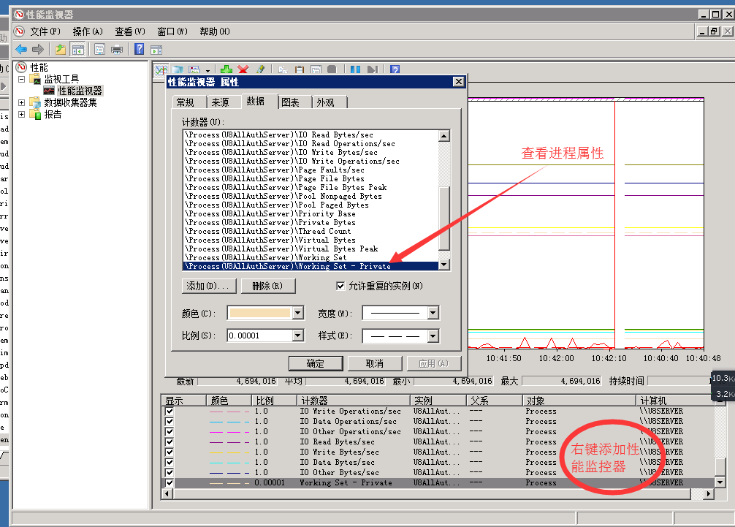Click the export list toolbar icon
The width and height of the screenshot is (735, 527).
pos(99,49)
